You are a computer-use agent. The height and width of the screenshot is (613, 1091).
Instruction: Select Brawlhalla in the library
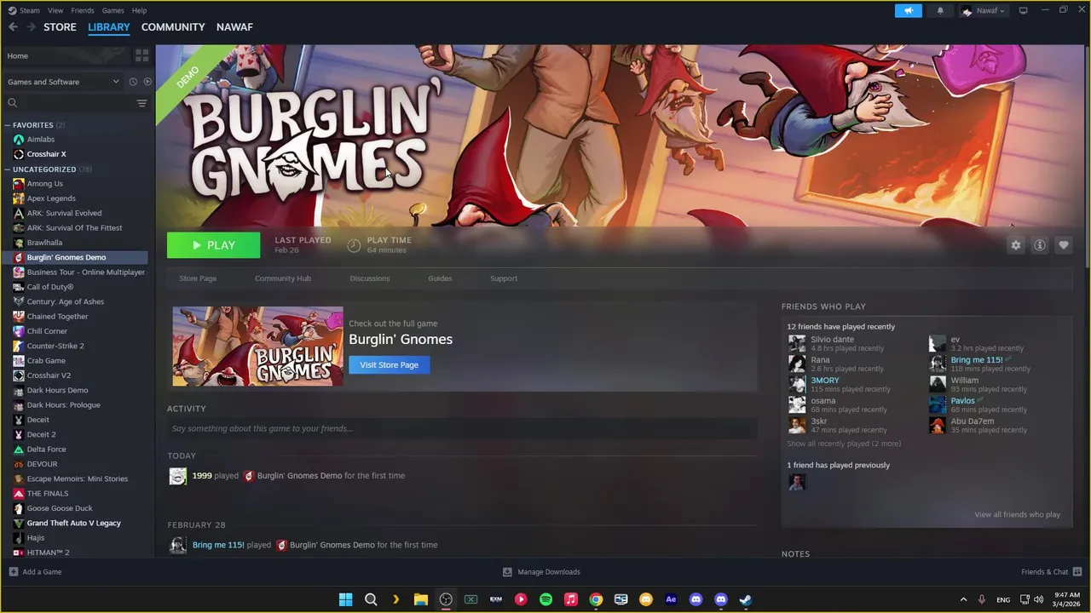[x=44, y=243]
